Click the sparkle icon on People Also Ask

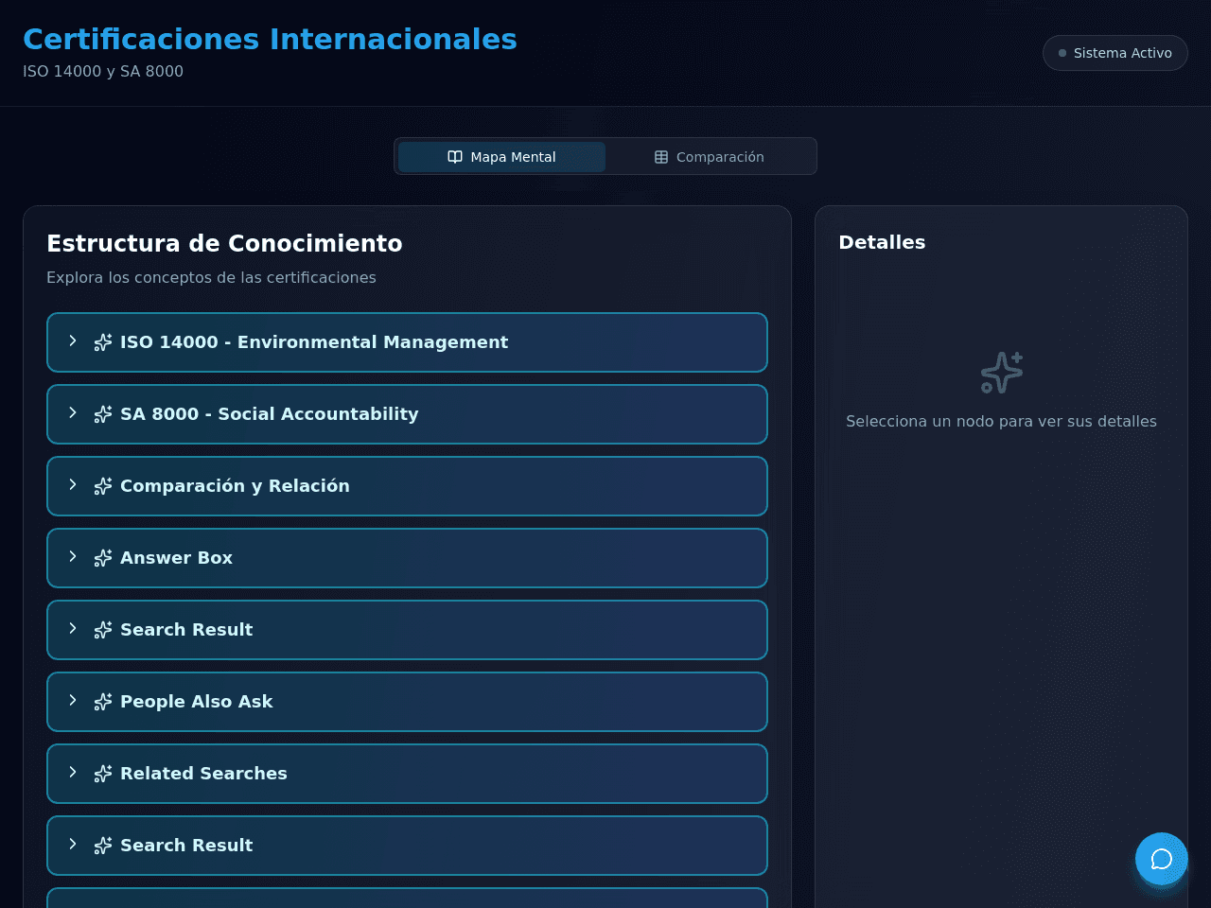103,702
